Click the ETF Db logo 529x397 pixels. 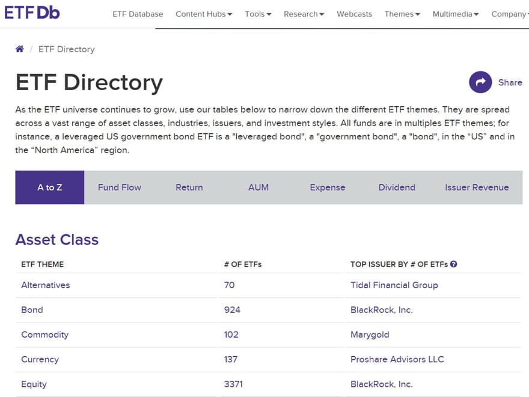pyautogui.click(x=32, y=13)
